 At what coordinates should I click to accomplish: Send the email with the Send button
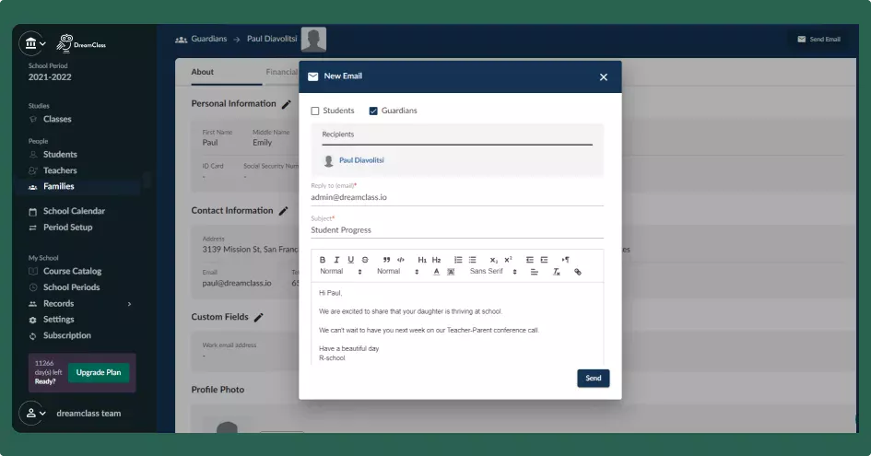click(x=593, y=378)
